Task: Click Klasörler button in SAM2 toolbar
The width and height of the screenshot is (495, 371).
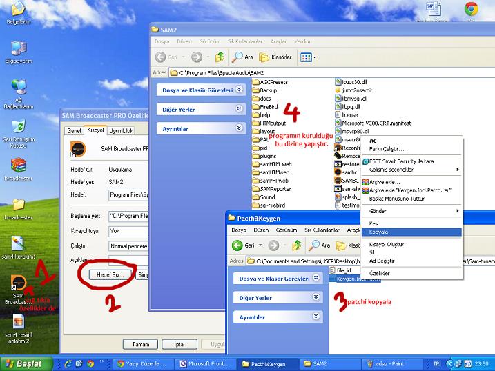Action: tap(275, 57)
